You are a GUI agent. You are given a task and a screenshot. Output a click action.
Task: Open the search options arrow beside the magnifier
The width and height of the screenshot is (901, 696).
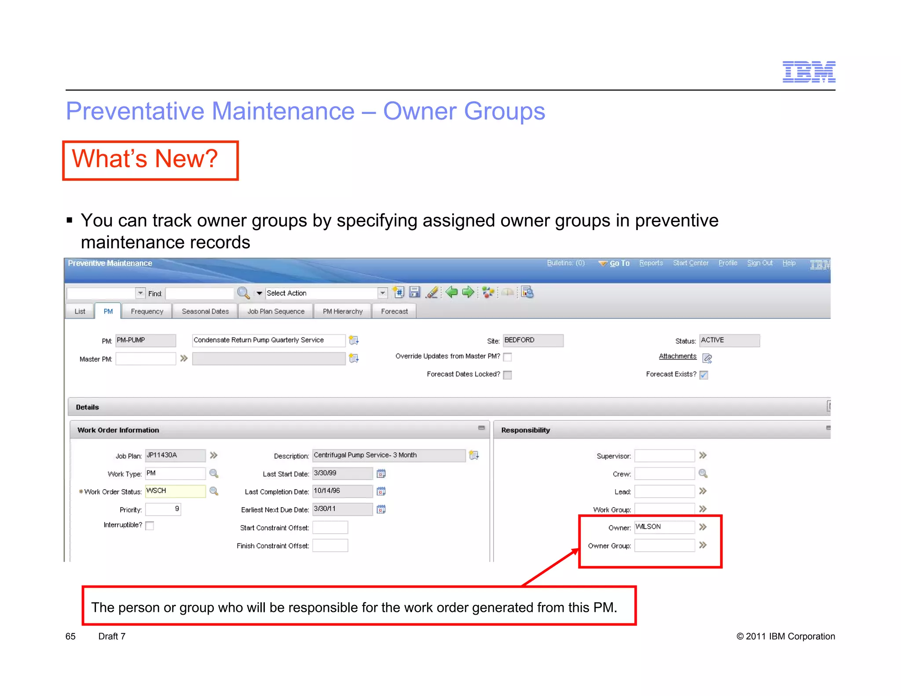click(259, 293)
